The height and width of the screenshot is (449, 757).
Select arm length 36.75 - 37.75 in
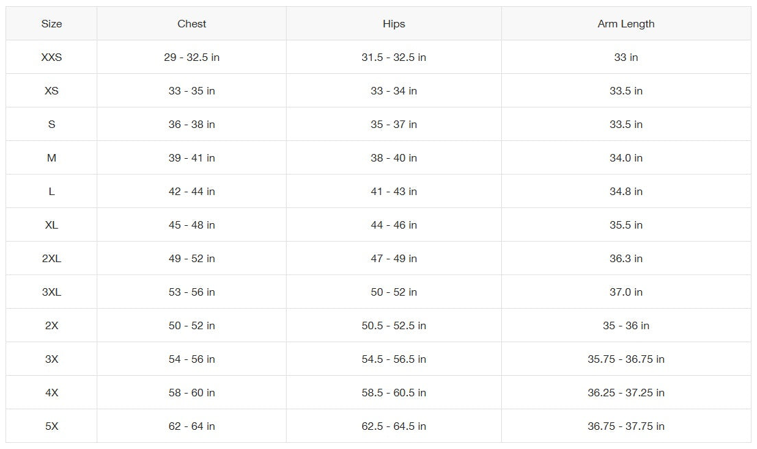pos(626,426)
